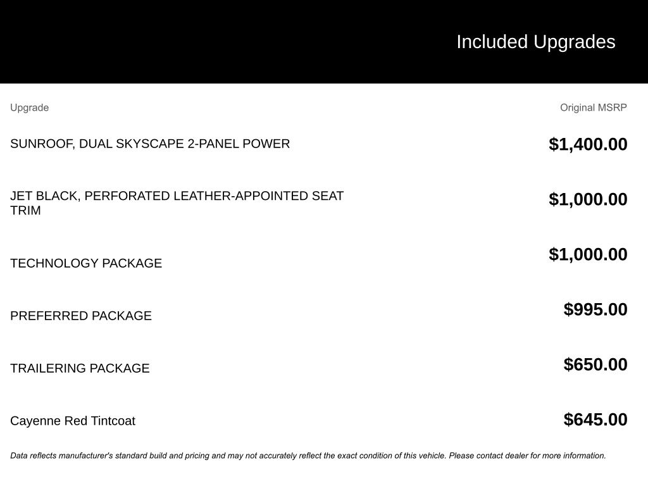Click the PREFERRED PACKAGE label
Viewport: 648px width, 486px height.
click(81, 316)
